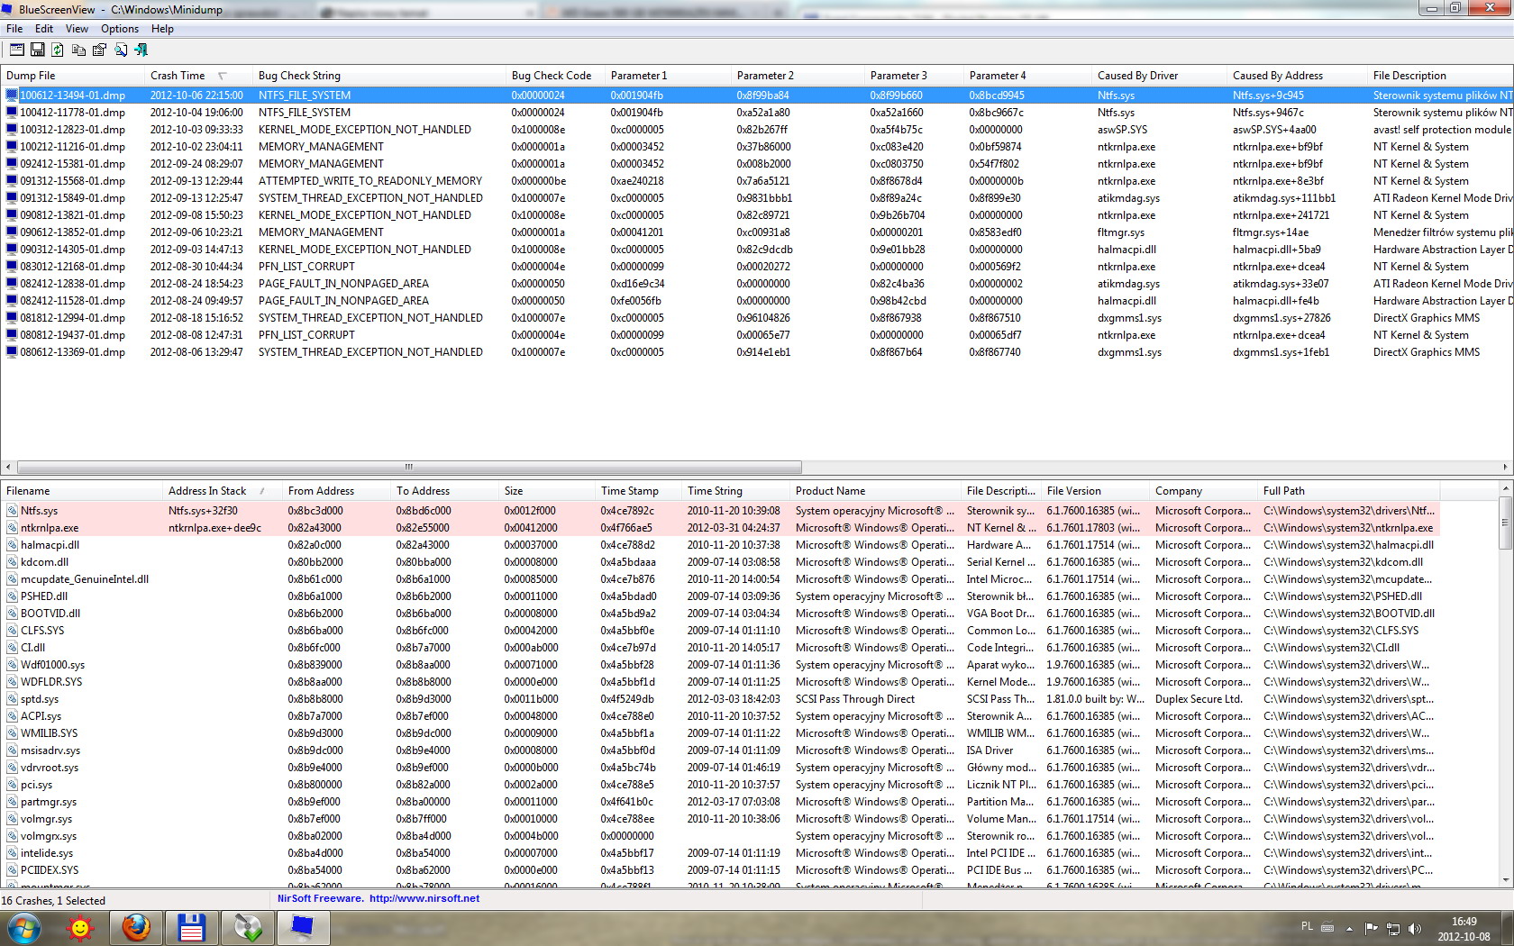Sort lower pane by Company header
The height and width of the screenshot is (946, 1514).
1203,491
